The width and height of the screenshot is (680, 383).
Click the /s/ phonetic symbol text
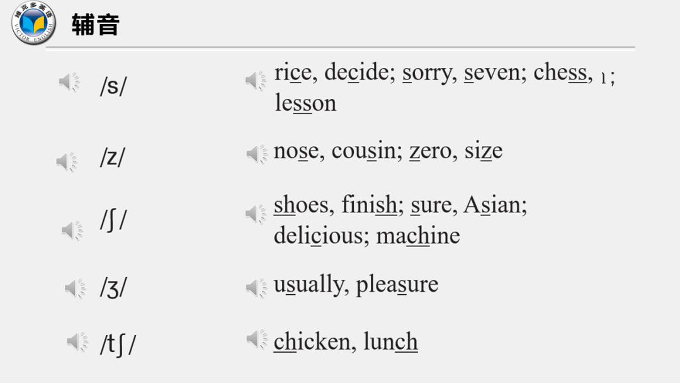[x=113, y=86]
